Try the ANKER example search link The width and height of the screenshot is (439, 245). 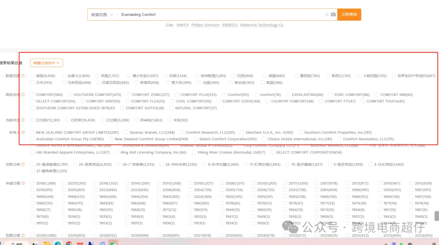182,25
